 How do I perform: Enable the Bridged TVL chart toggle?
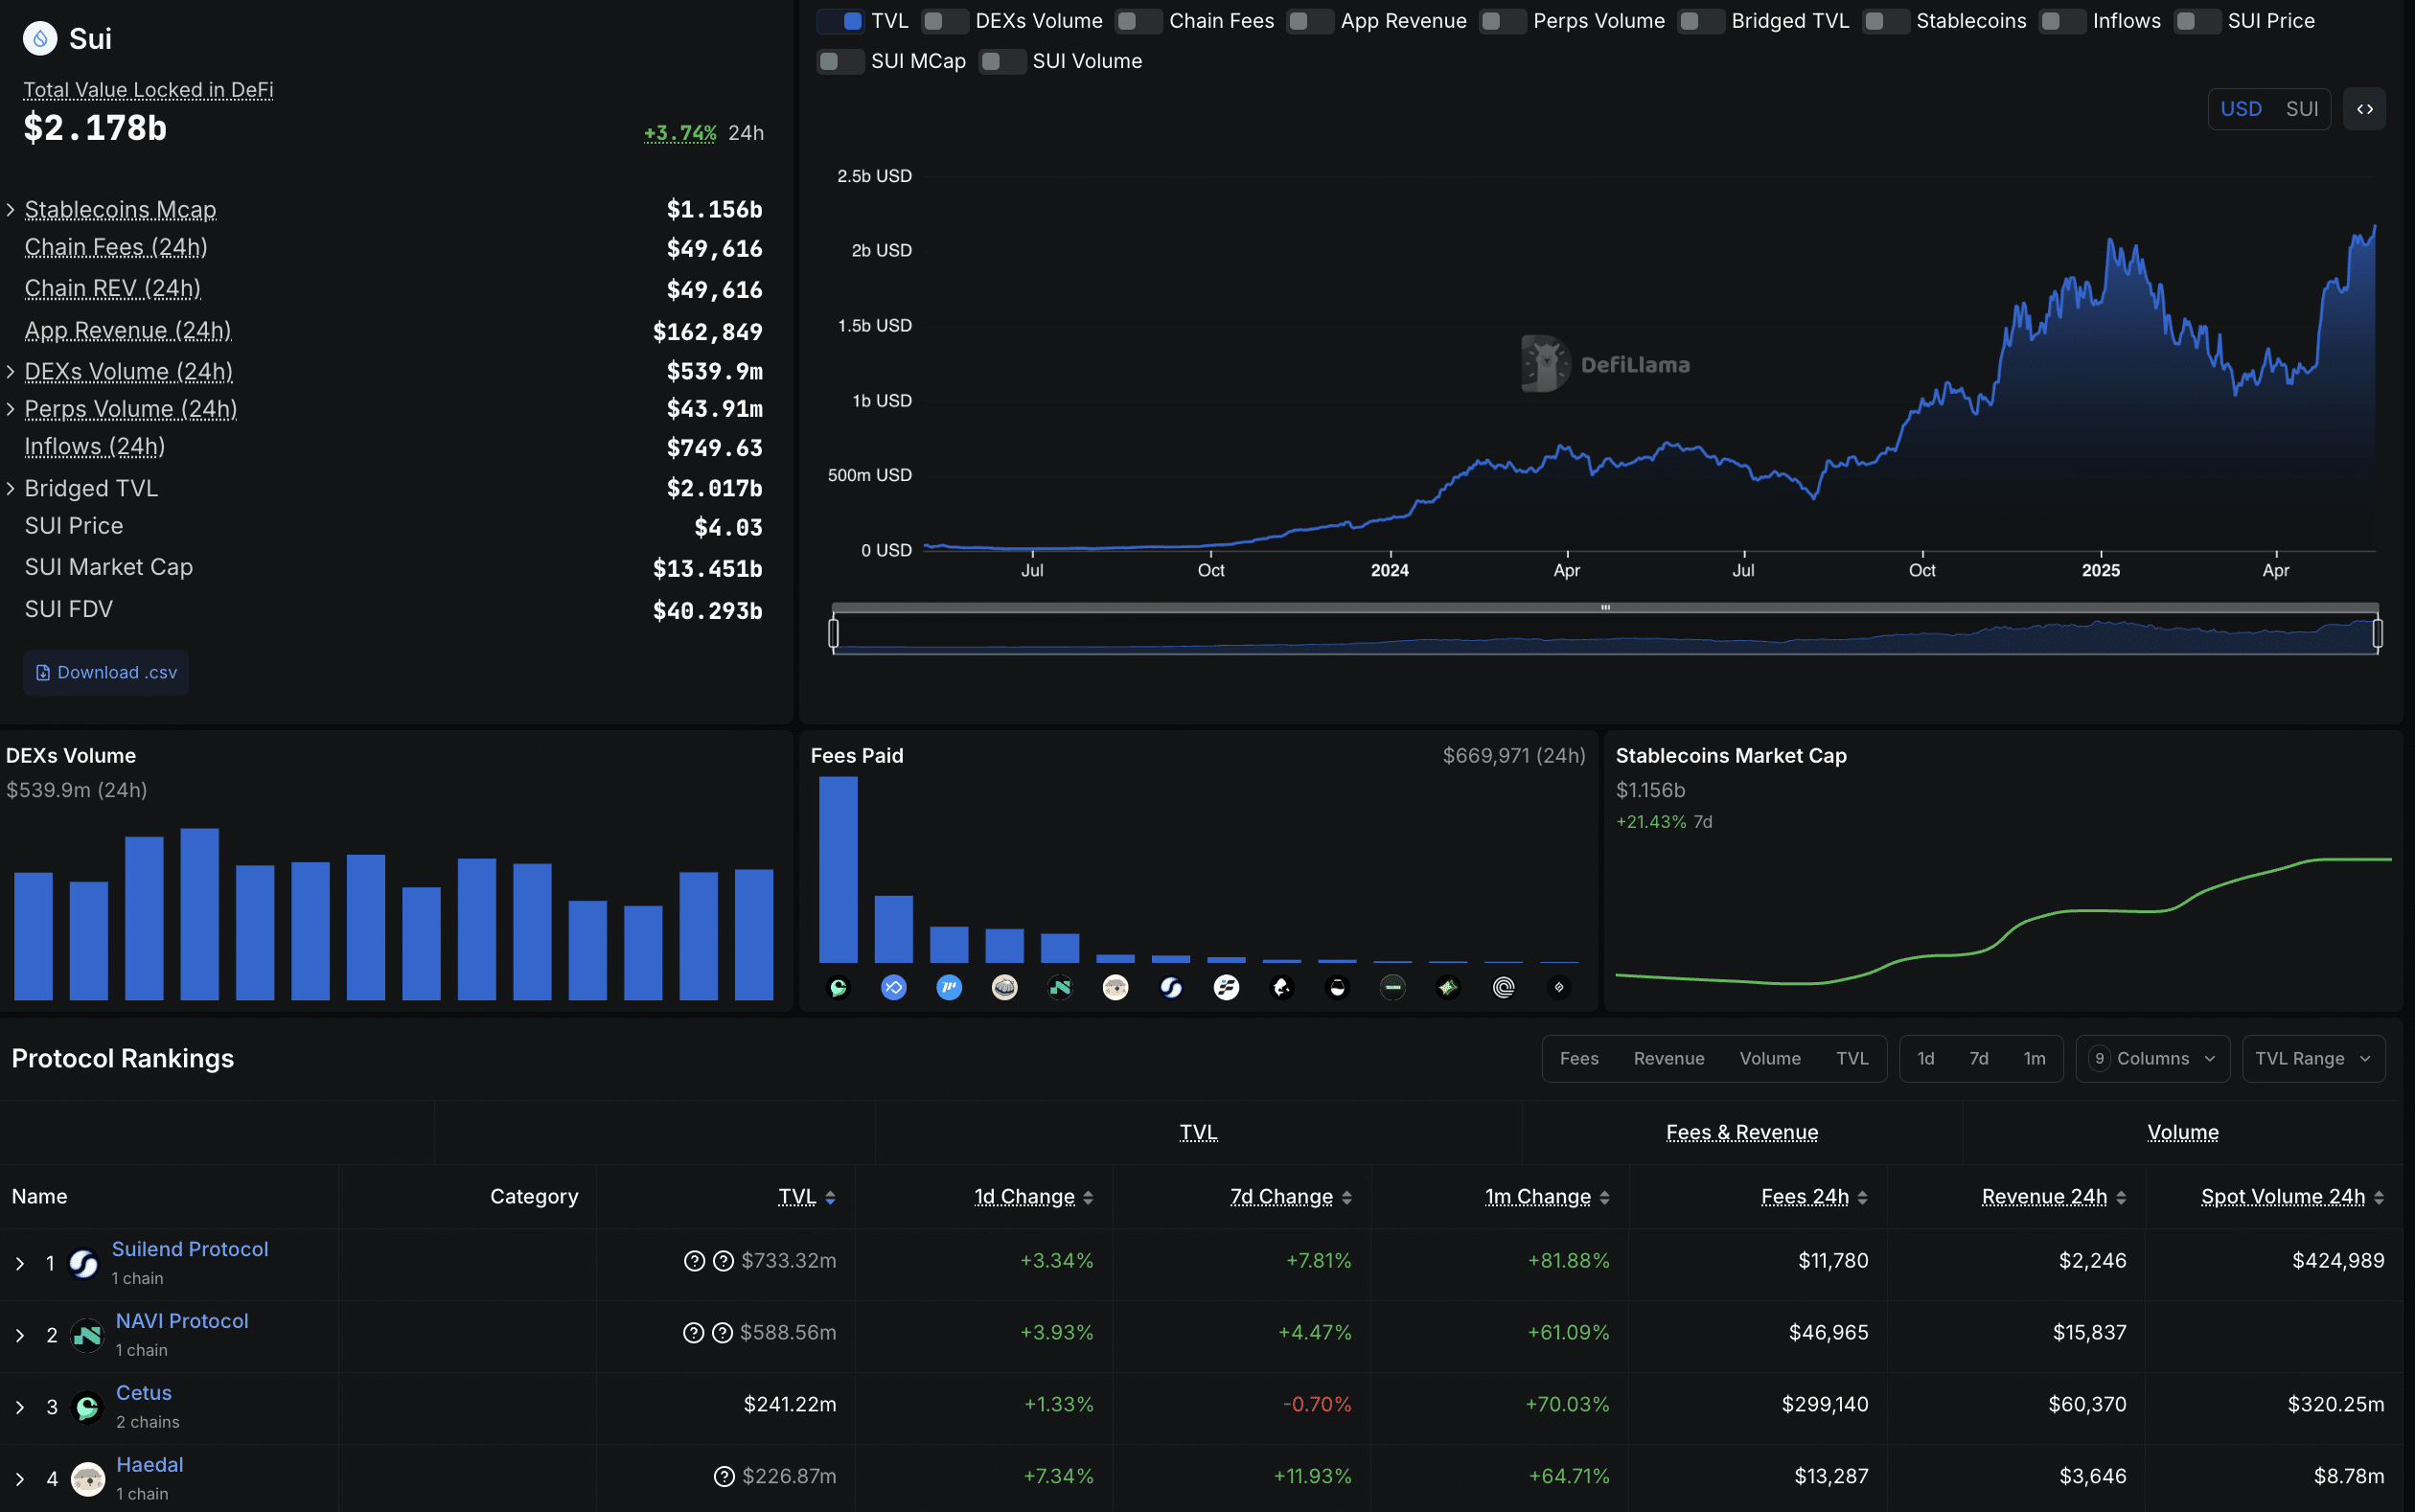click(x=1701, y=21)
